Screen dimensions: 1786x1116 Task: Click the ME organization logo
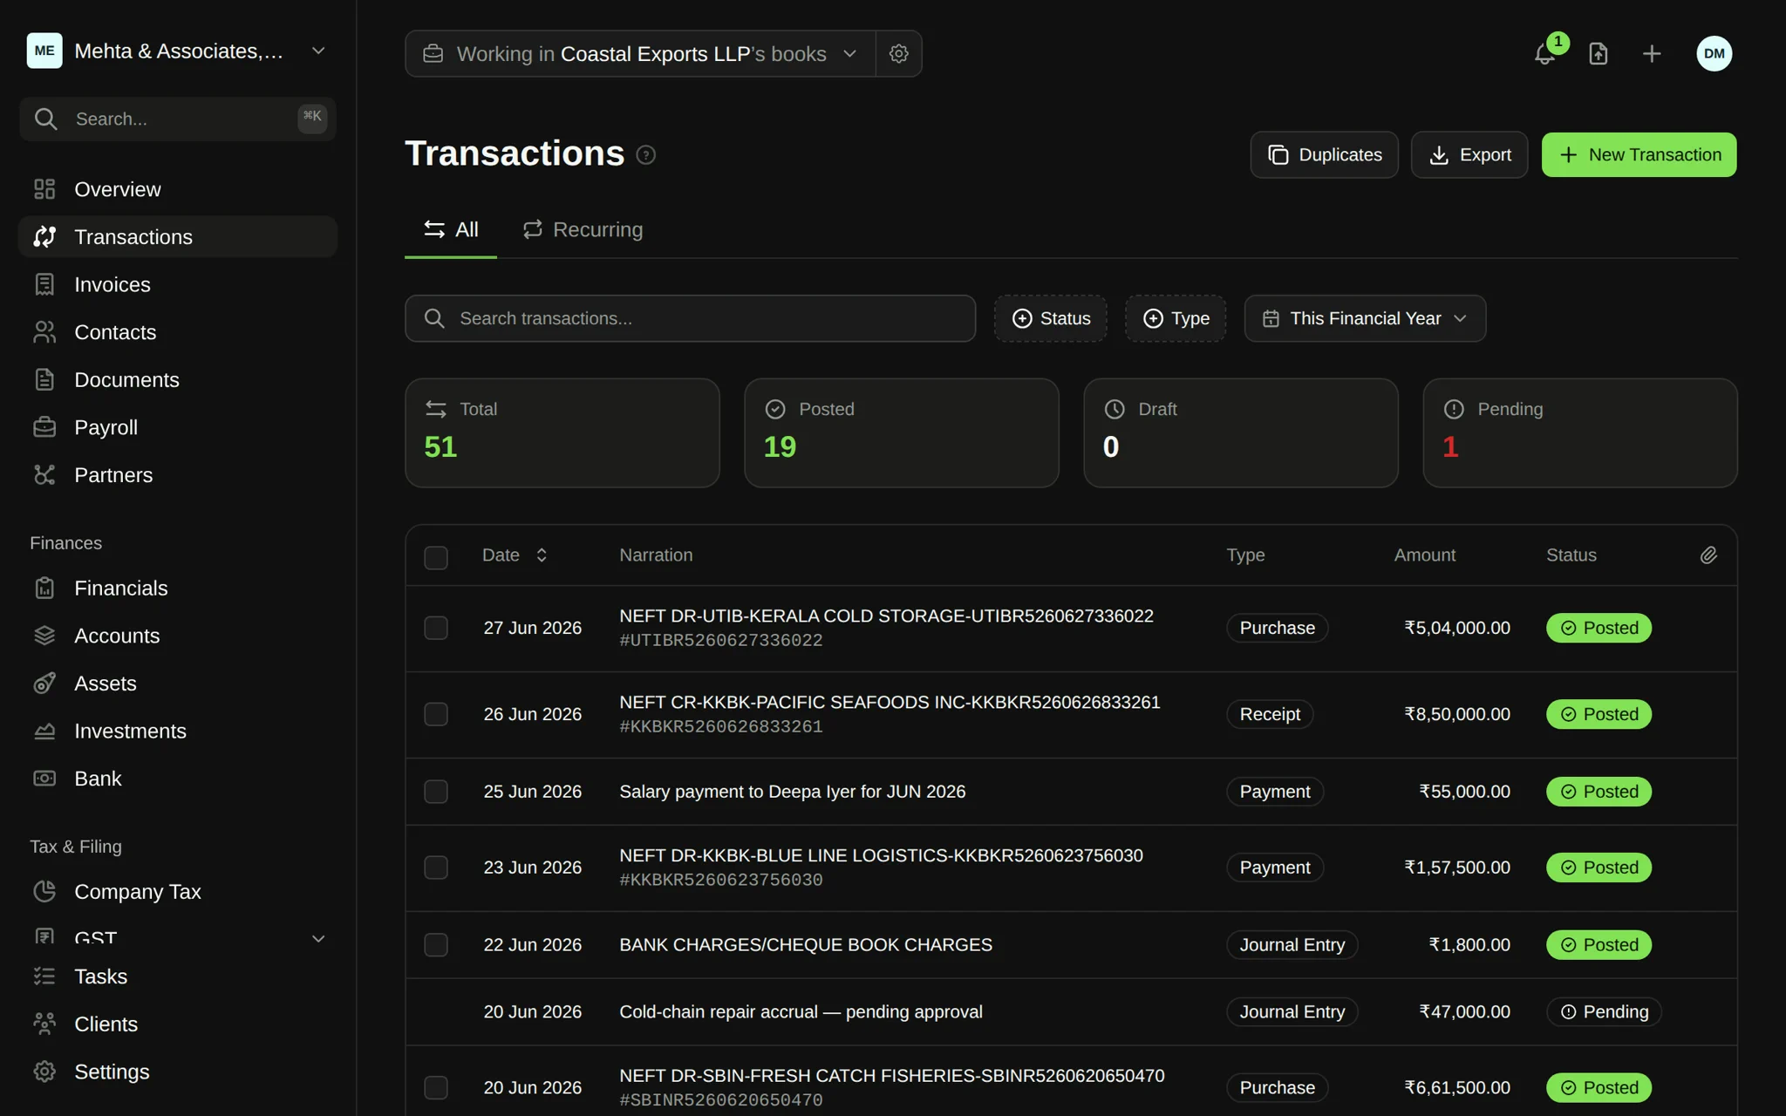coord(44,51)
